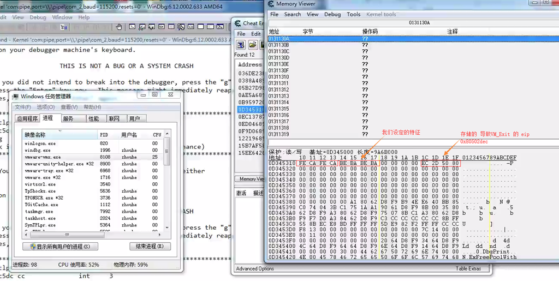Sort processes by 映像名称 column header
This screenshot has height=281, width=559.
coord(60,135)
